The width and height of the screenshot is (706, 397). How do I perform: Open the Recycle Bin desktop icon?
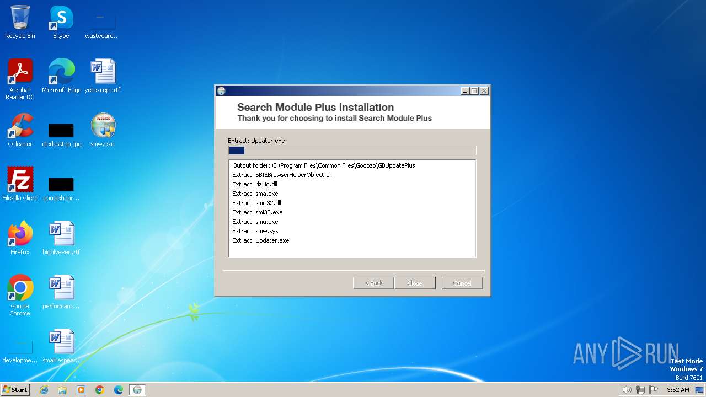(x=20, y=22)
